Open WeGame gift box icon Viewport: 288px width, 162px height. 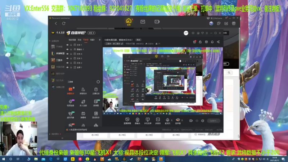pyautogui.click(x=234, y=23)
